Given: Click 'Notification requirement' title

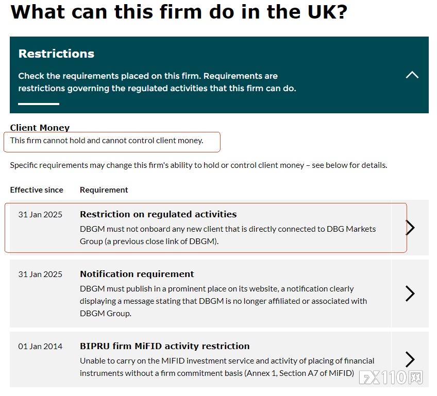Looking at the screenshot, I should pyautogui.click(x=137, y=274).
